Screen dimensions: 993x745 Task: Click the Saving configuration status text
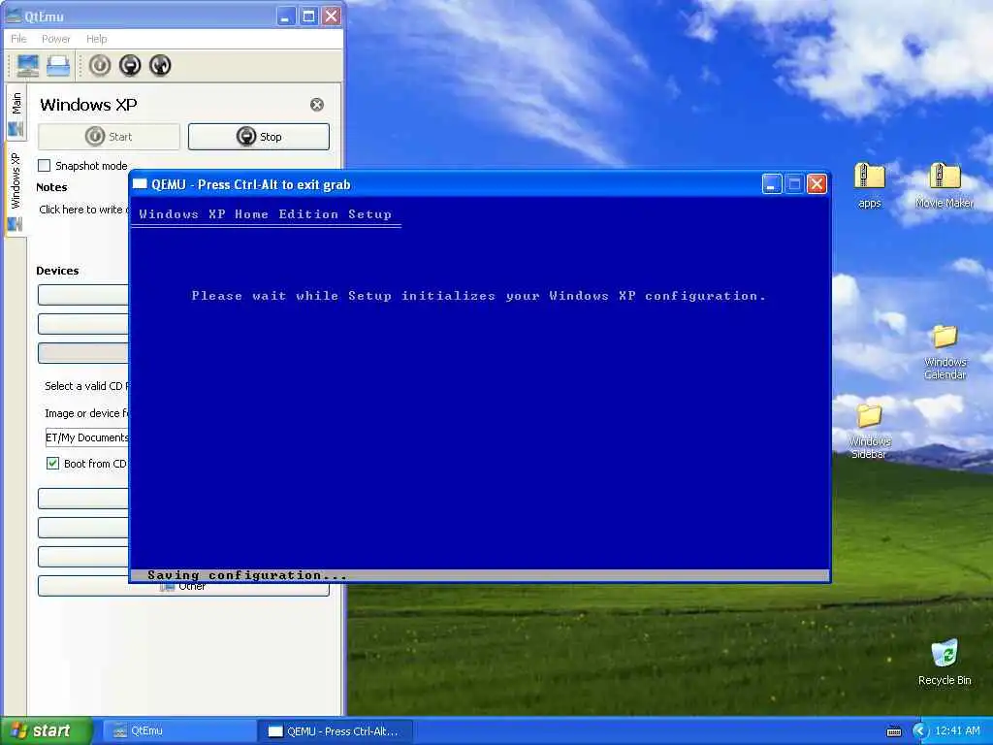pyautogui.click(x=247, y=575)
